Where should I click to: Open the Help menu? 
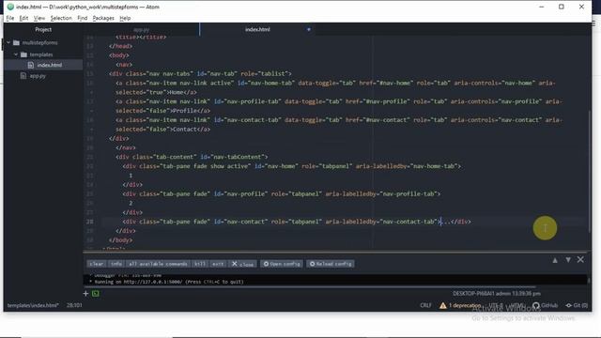click(x=125, y=18)
